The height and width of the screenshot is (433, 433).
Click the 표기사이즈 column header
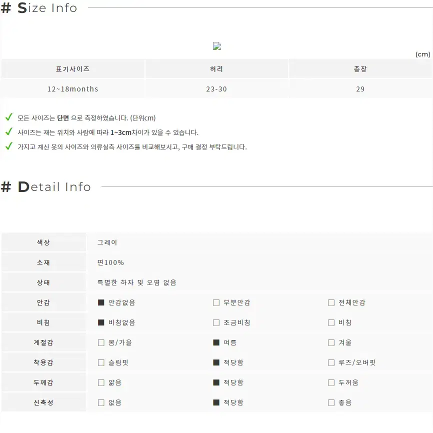[72, 69]
